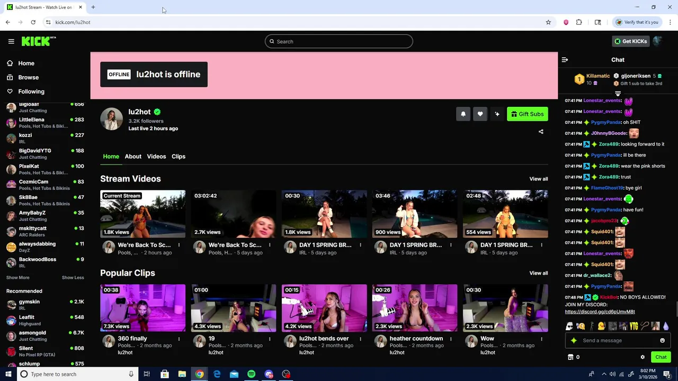This screenshot has width=678, height=381.
Task: Open emoji picker in chat input
Action: point(662,340)
